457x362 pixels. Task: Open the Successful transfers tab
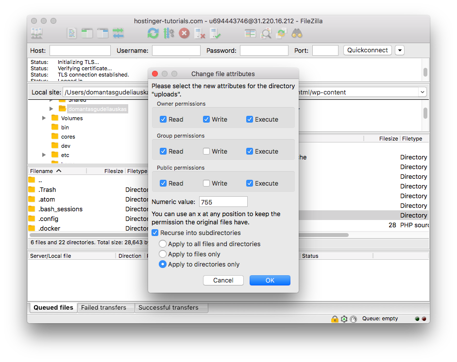point(171,307)
